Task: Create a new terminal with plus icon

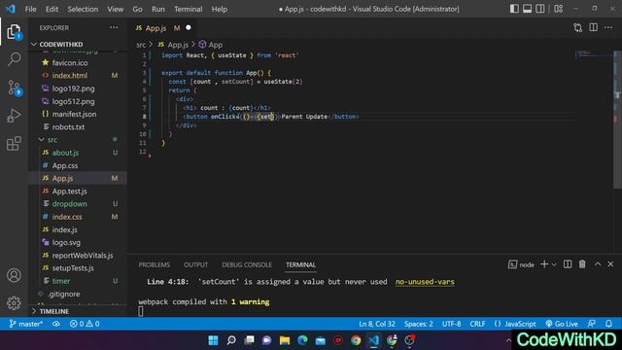Action: [544, 264]
